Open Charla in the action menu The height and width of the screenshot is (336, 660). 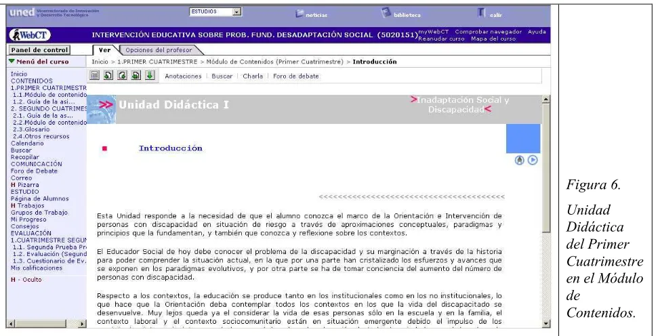[x=253, y=77]
